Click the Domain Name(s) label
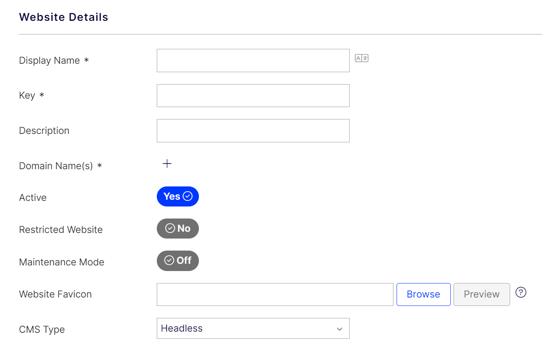 57,166
